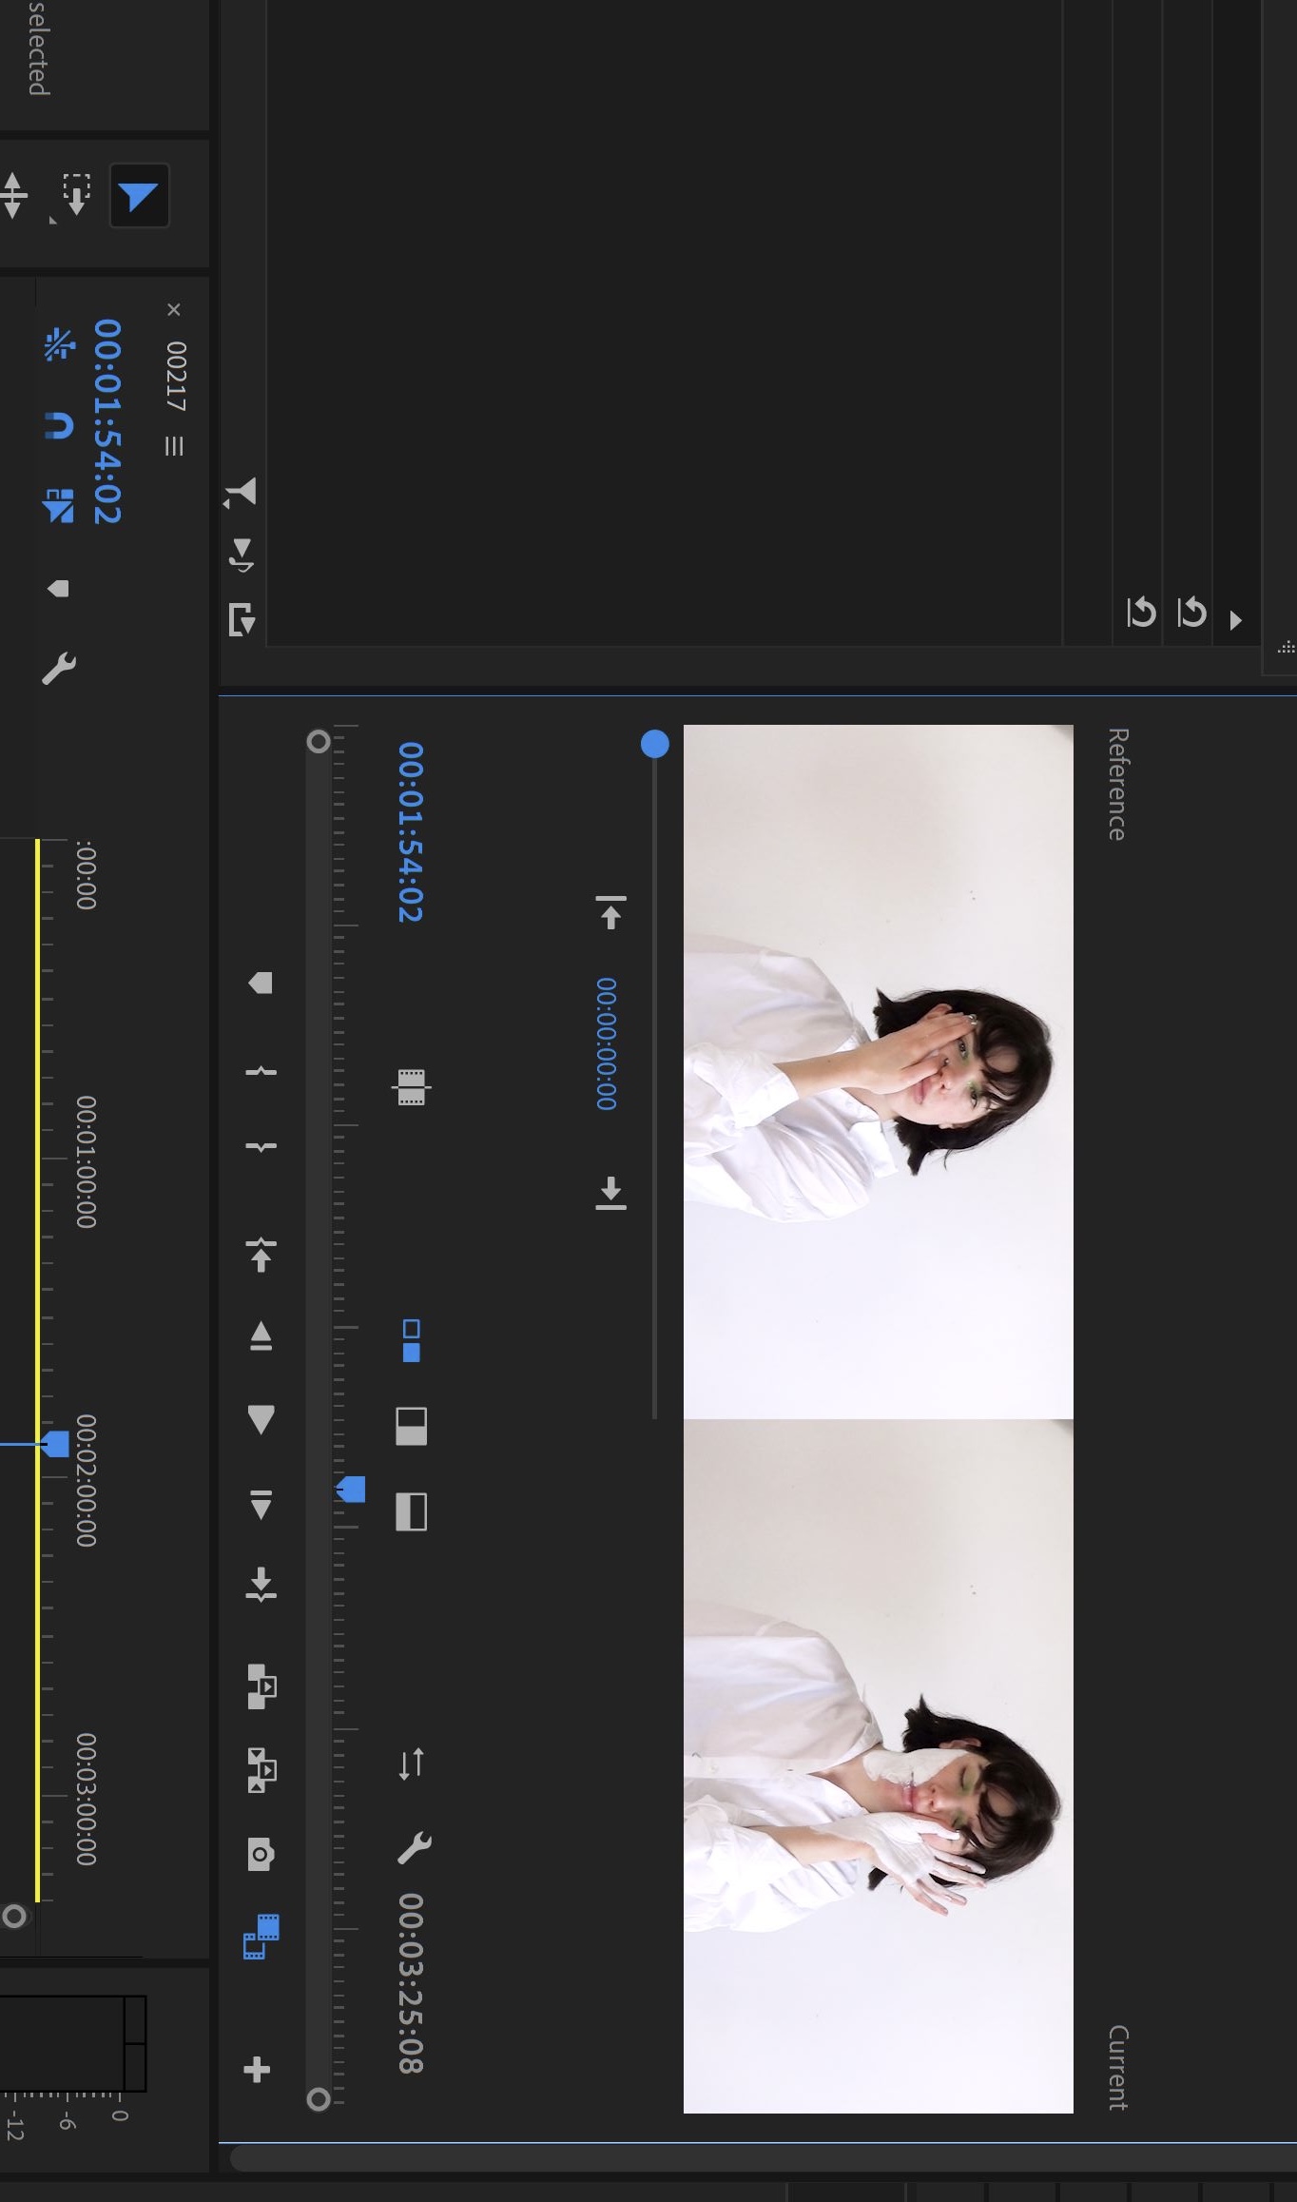This screenshot has width=1297, height=2202.
Task: Click Mark In in Program monitor
Action: point(261,1071)
